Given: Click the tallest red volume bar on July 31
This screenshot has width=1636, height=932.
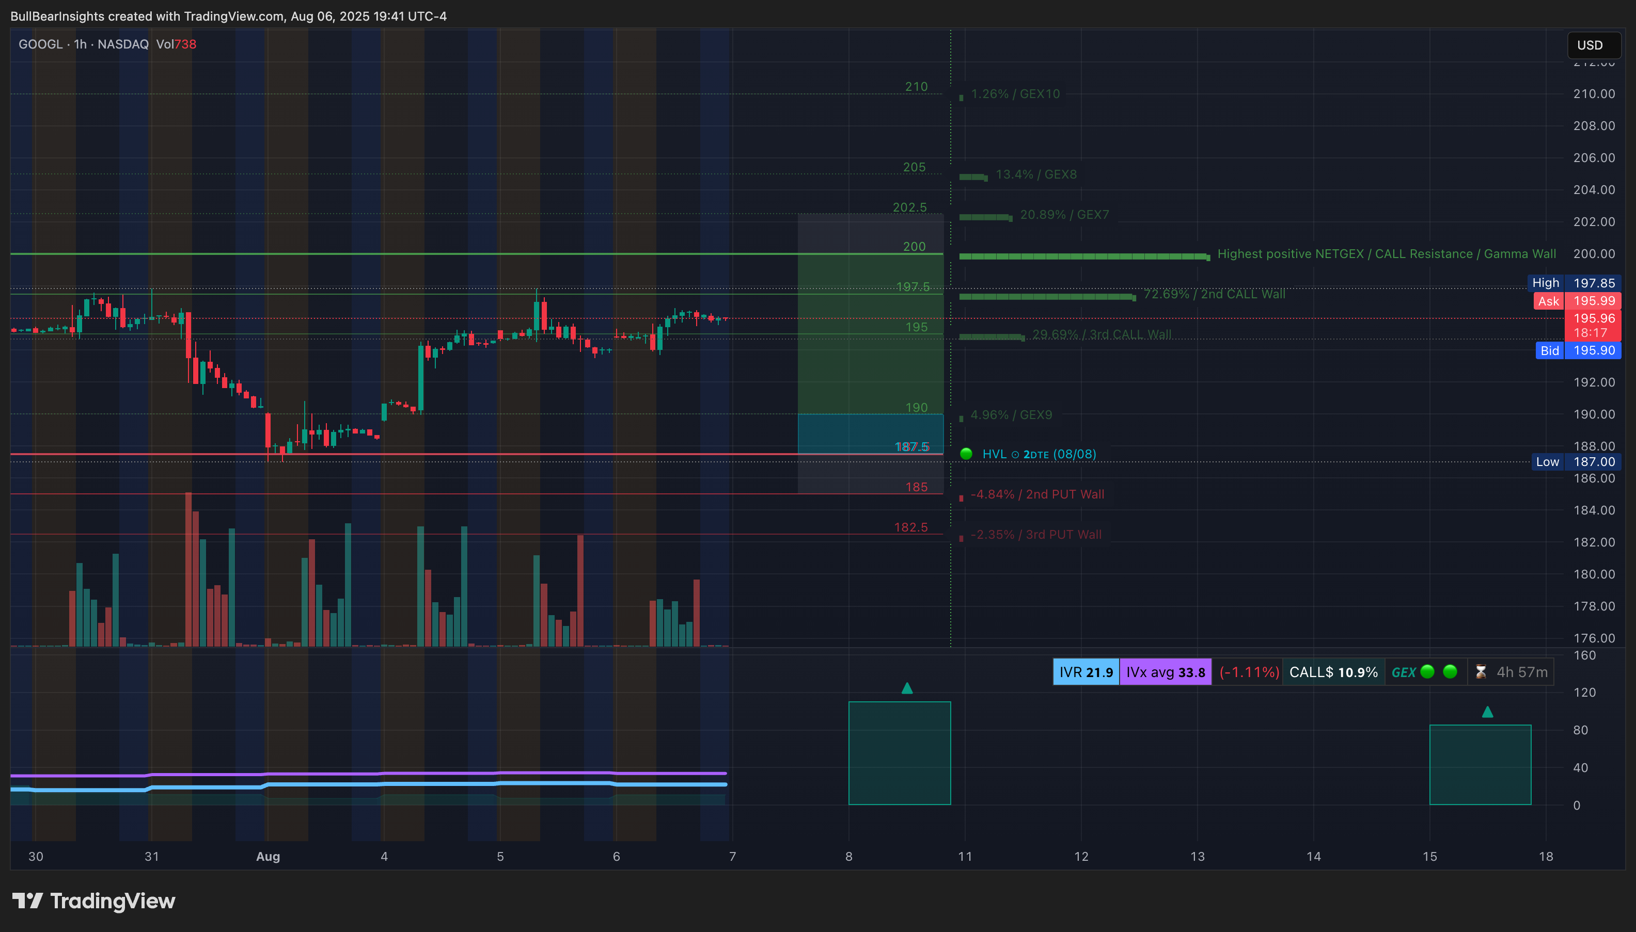Looking at the screenshot, I should [x=188, y=569].
